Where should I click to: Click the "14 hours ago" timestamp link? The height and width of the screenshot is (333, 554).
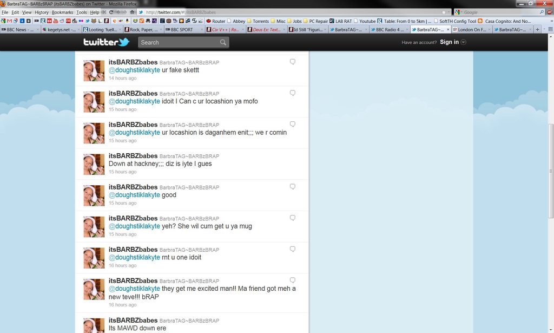click(122, 78)
